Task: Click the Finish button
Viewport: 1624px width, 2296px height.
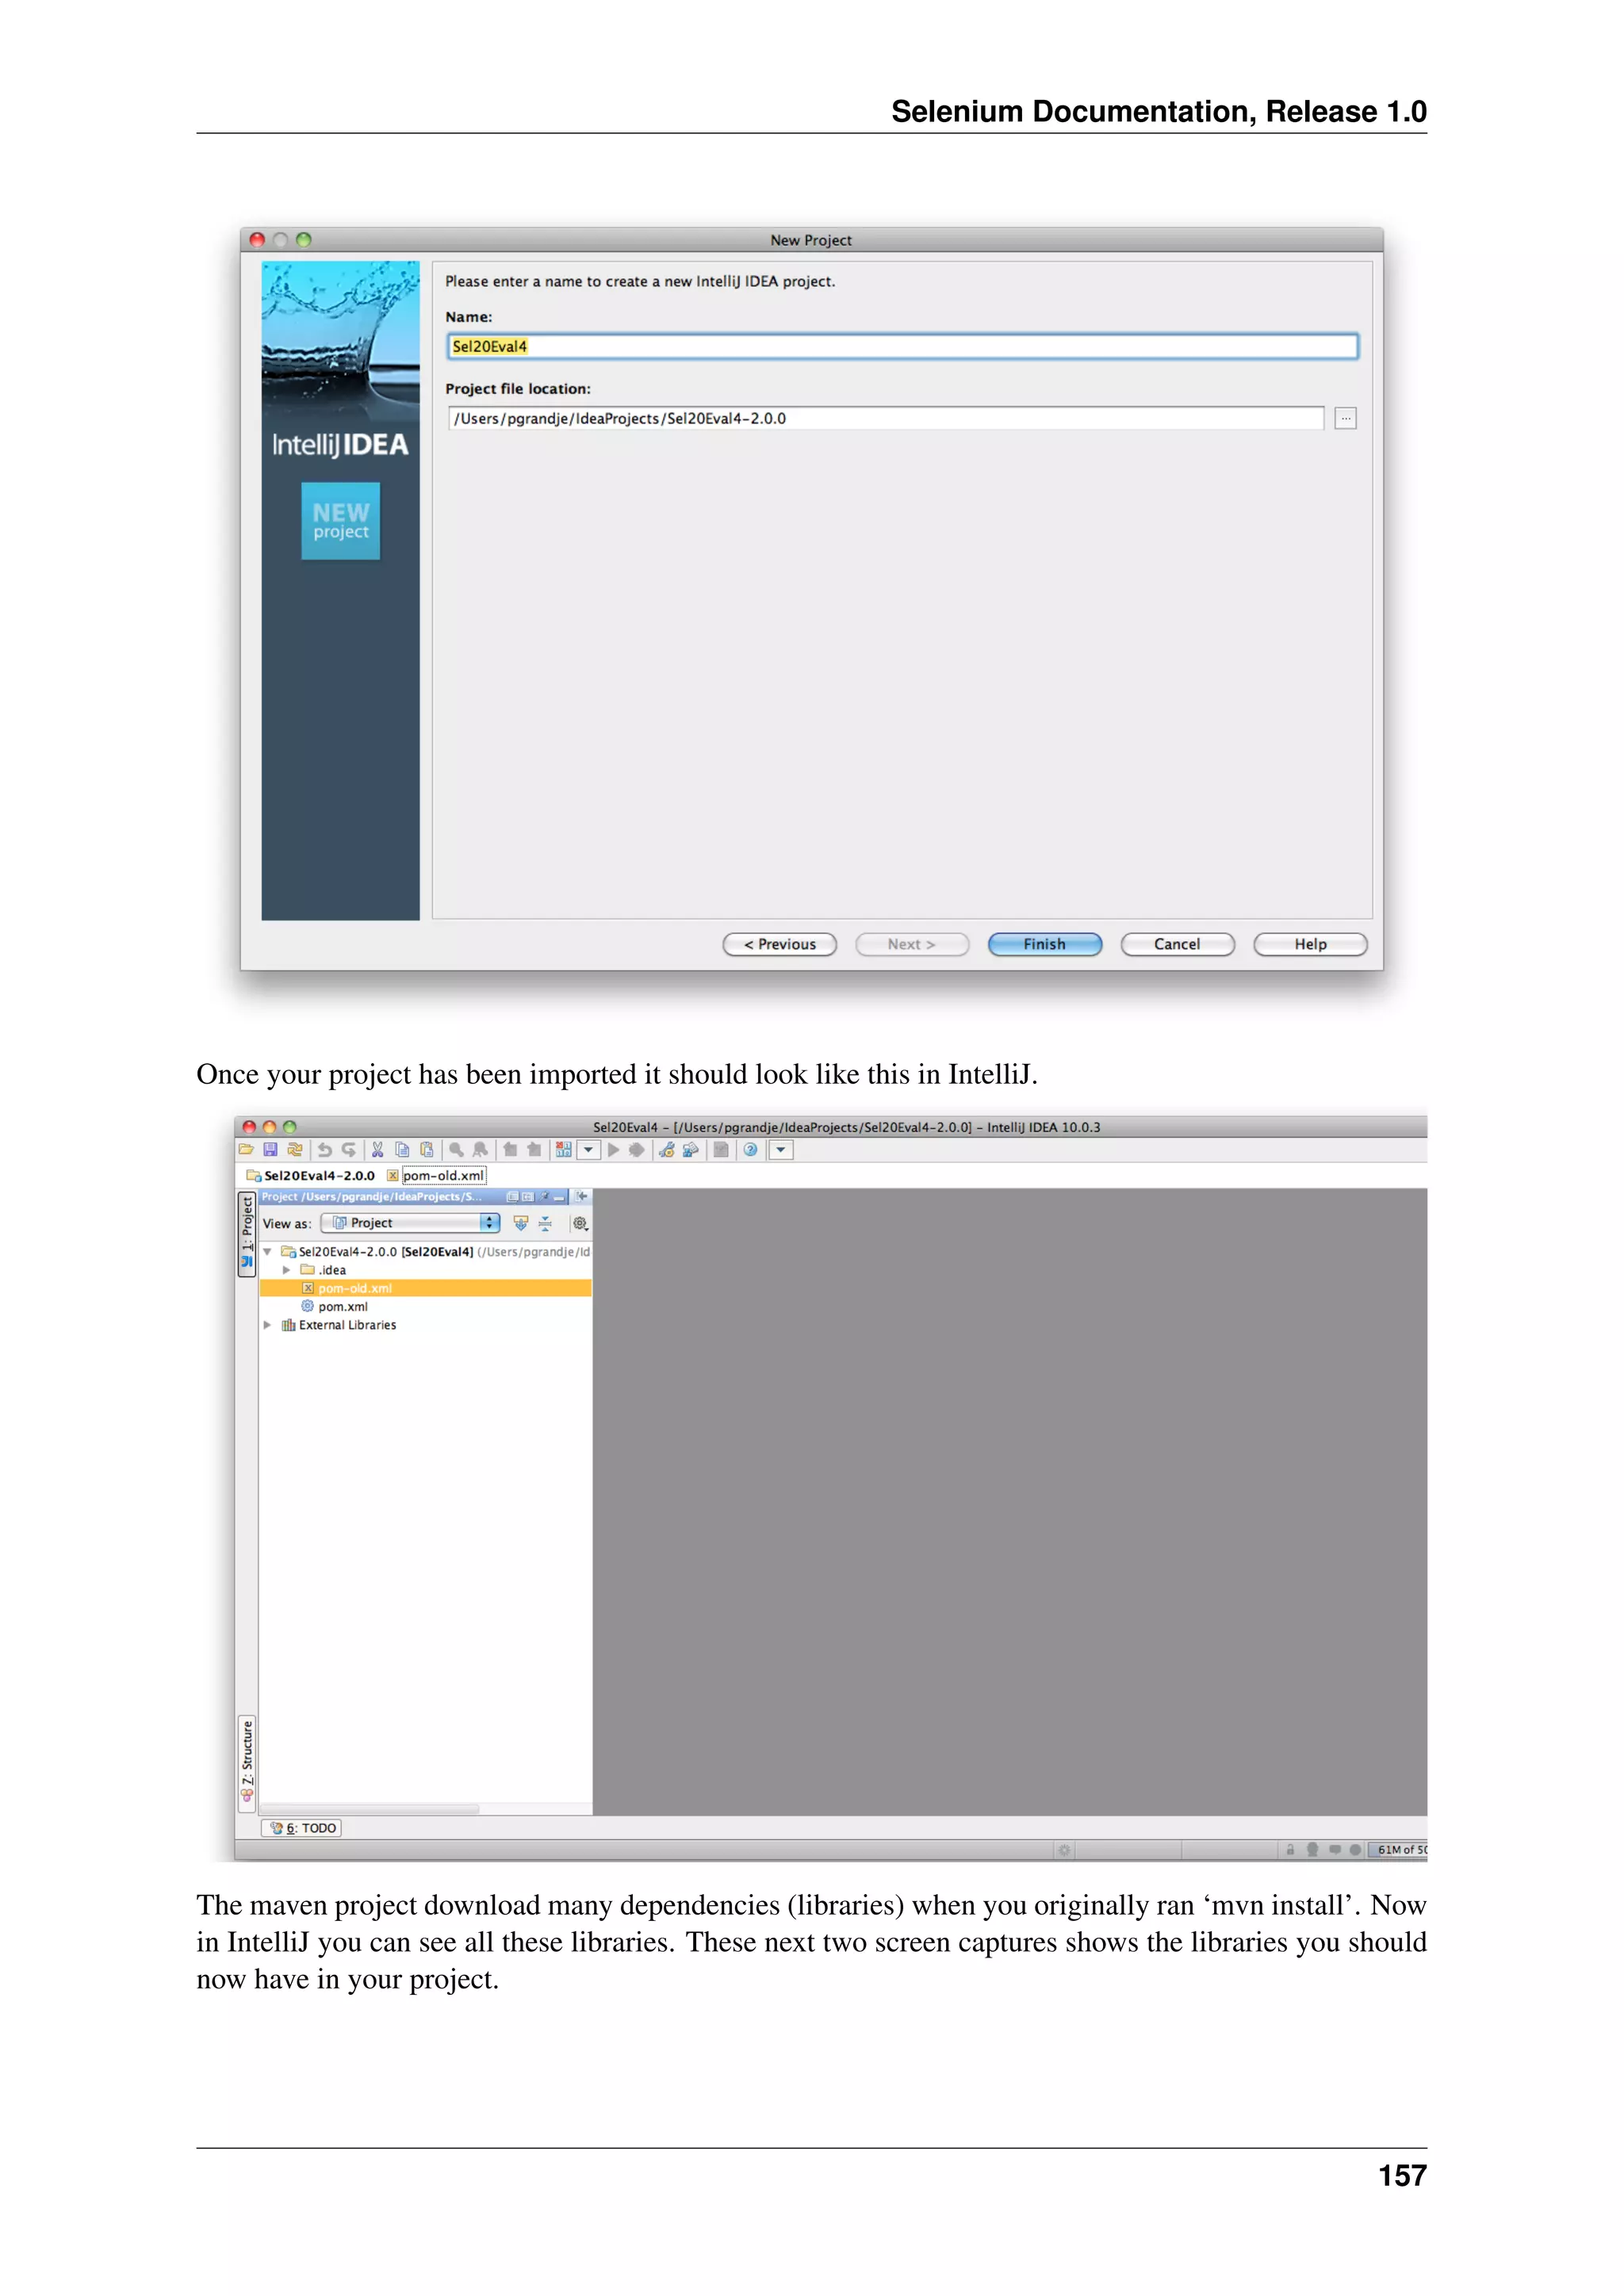Action: (x=1045, y=944)
